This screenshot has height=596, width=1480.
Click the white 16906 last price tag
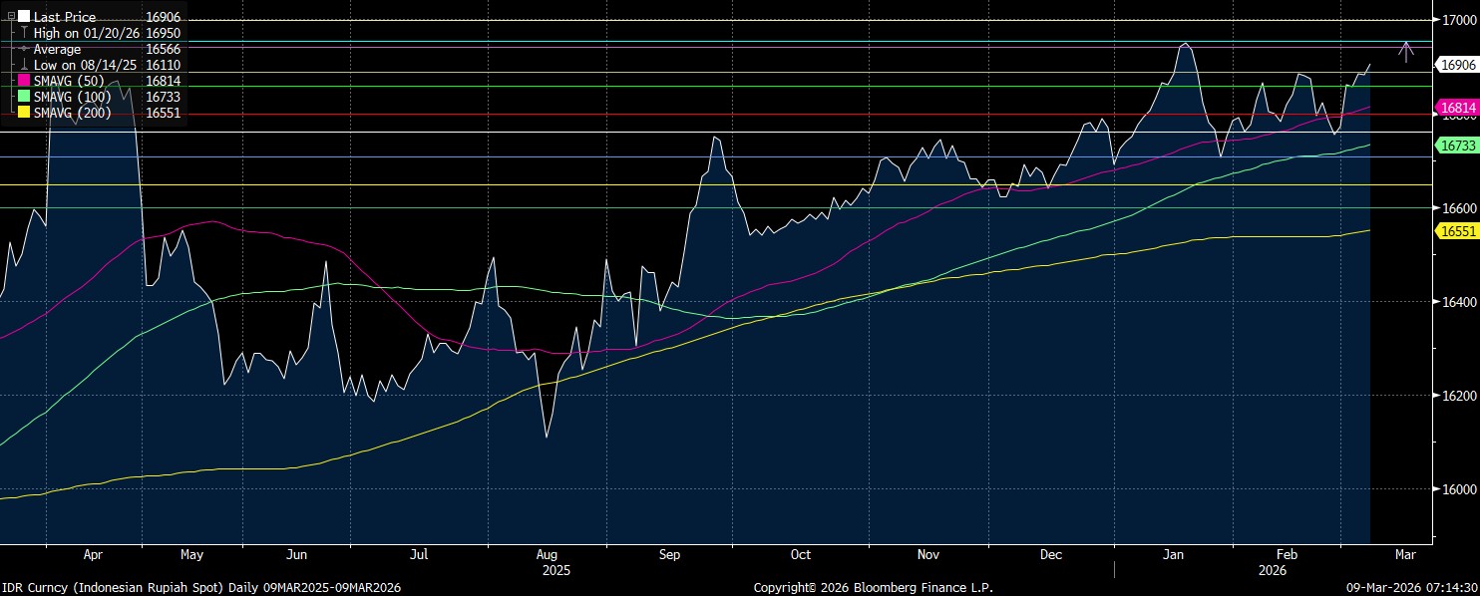tap(1456, 65)
